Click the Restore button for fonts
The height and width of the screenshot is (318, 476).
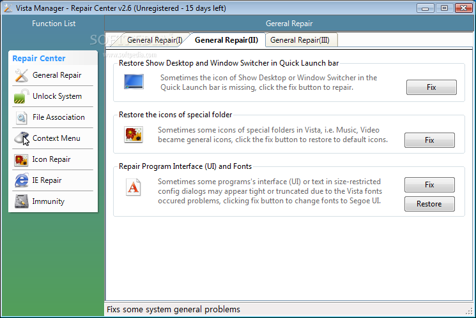coord(429,204)
